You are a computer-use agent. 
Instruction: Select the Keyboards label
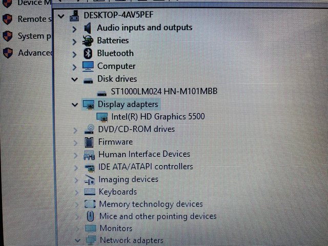[x=118, y=192]
